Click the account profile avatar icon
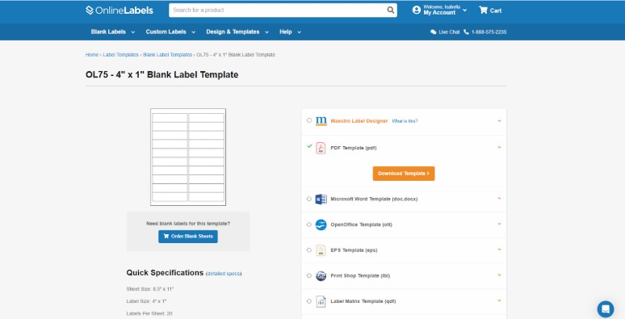 (x=417, y=10)
